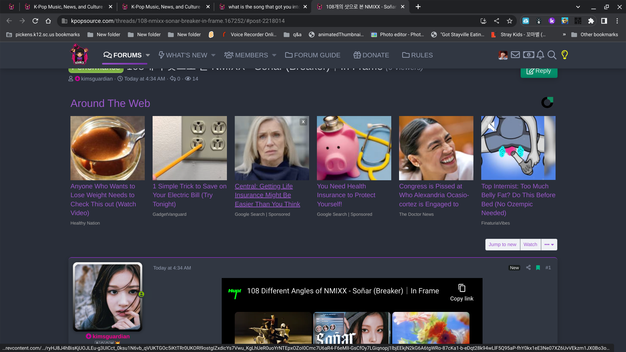Viewport: 626px width, 352px height.
Task: Click the honey spoon ad thumbnail
Action: click(x=108, y=148)
